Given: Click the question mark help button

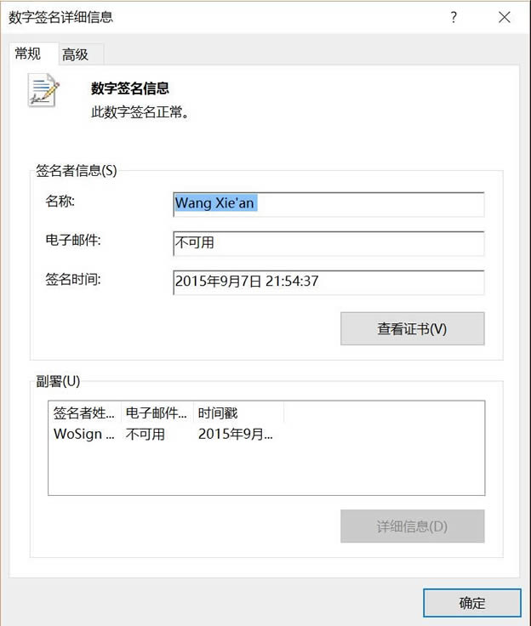Looking at the screenshot, I should pos(454,17).
